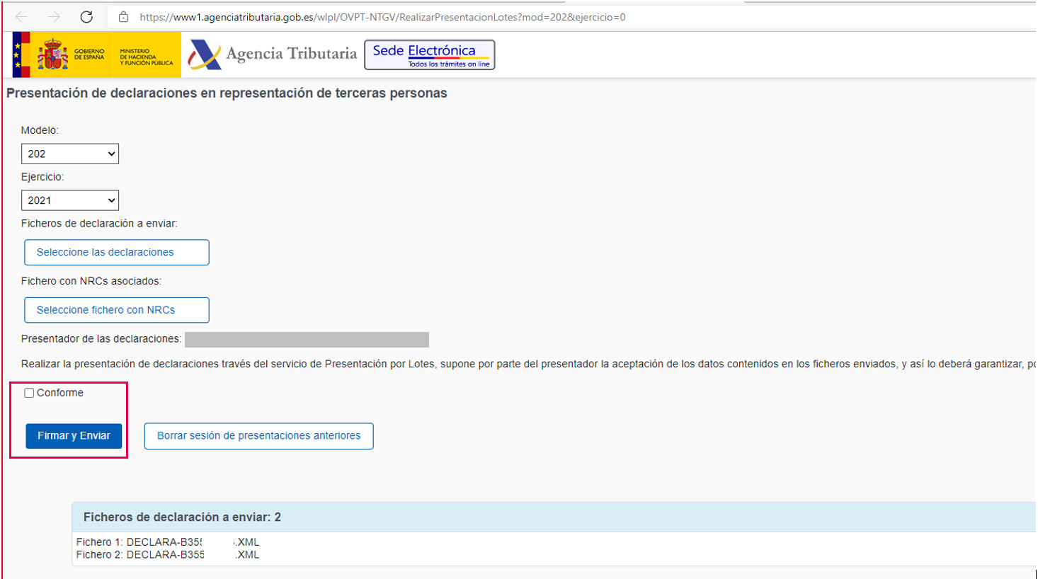Click the site security lock icon
Image resolution: width=1038 pixels, height=579 pixels.
click(124, 17)
